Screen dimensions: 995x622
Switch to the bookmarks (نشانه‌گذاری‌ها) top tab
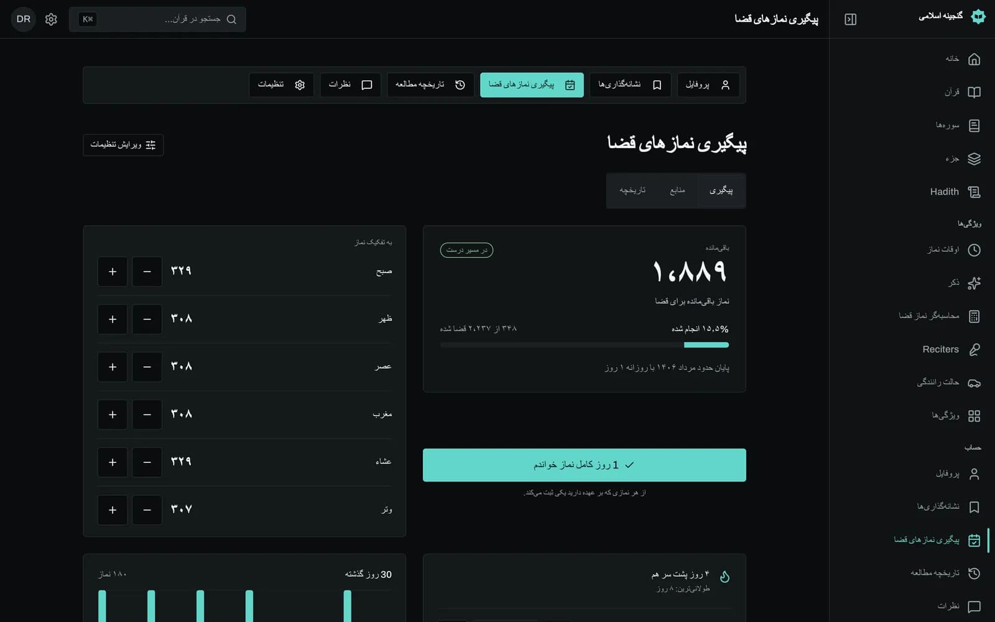click(630, 85)
